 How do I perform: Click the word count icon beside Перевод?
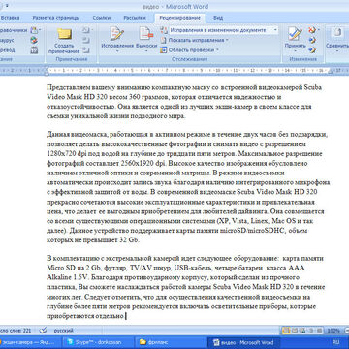(x=34, y=50)
